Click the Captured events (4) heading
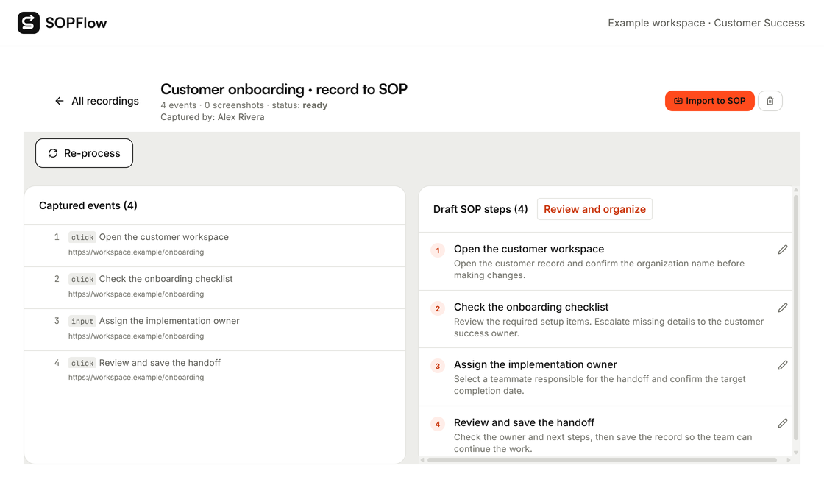The height and width of the screenshot is (488, 824). pyautogui.click(x=88, y=205)
